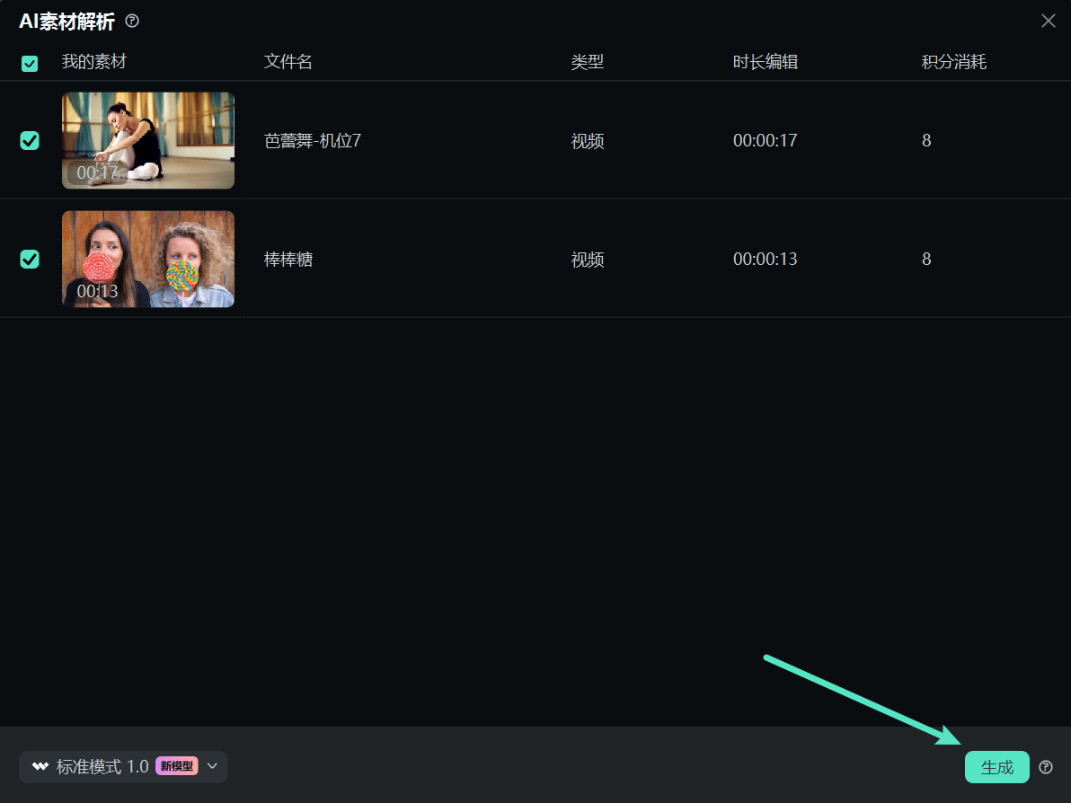This screenshot has width=1071, height=803.
Task: Click the file name 棒棒糖
Action: coord(288,260)
